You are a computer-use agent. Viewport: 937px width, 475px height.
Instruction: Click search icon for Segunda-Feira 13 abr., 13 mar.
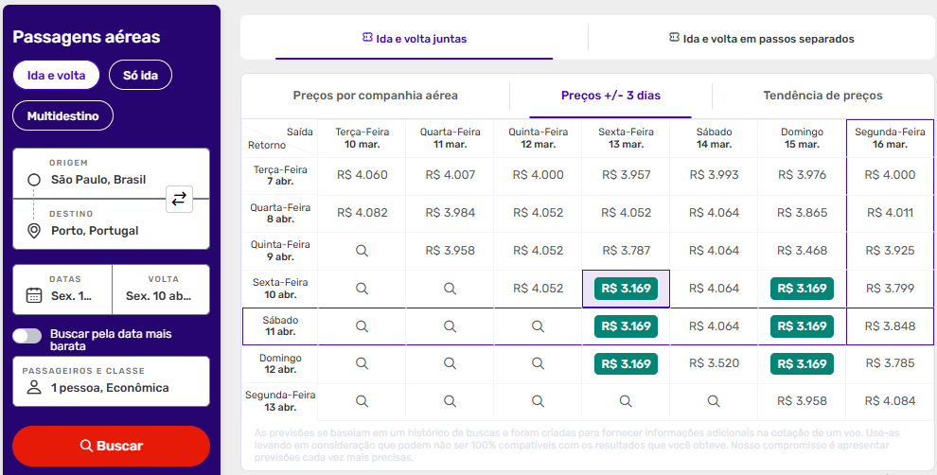(626, 401)
